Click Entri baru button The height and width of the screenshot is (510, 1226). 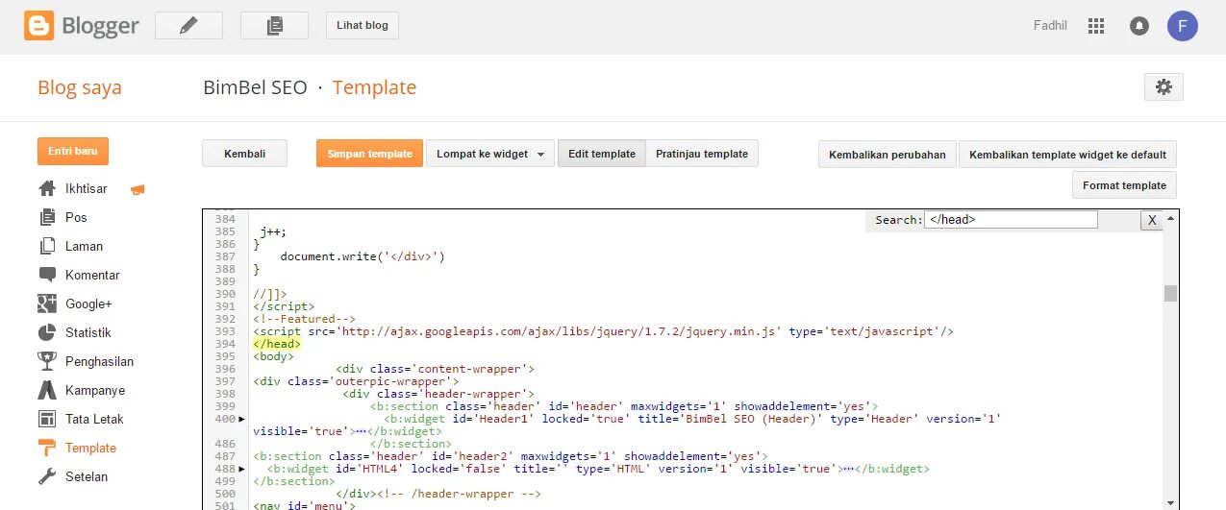click(73, 151)
